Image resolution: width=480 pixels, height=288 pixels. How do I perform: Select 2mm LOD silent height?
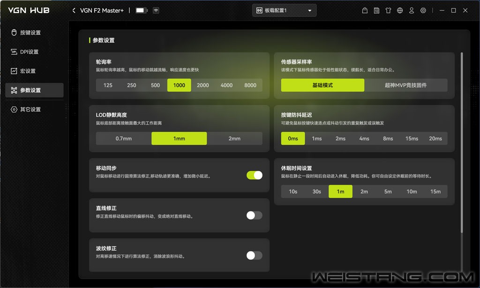click(x=234, y=138)
